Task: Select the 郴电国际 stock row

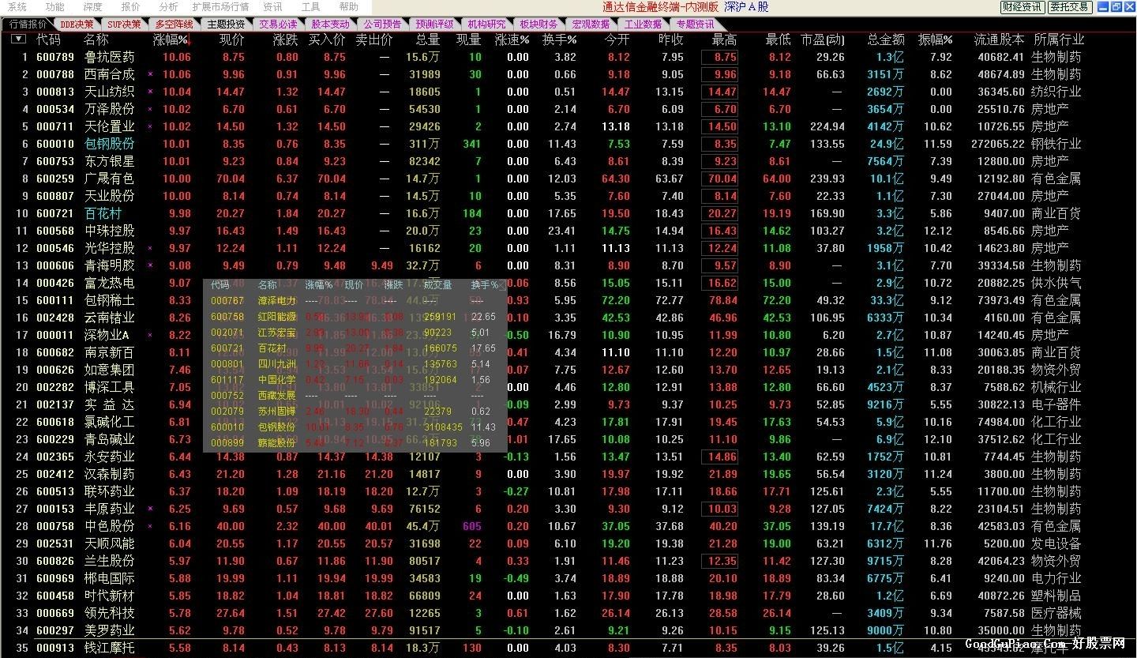Action: pyautogui.click(x=568, y=578)
